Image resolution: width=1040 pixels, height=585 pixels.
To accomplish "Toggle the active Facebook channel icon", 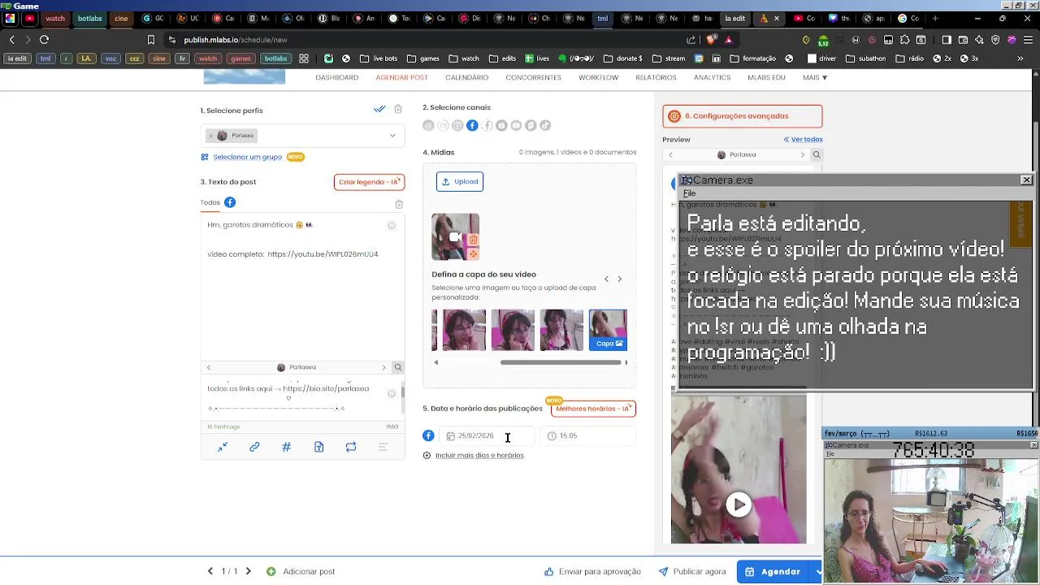I will coord(472,125).
